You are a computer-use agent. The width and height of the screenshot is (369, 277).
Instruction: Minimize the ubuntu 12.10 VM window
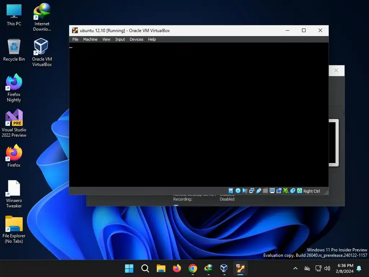288,30
